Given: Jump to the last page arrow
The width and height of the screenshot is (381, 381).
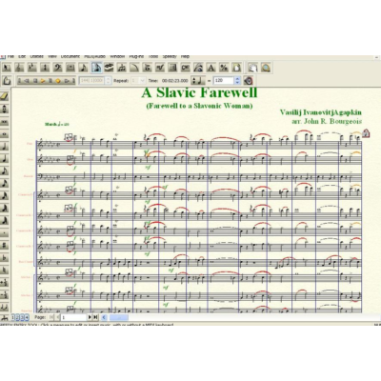Looking at the screenshot, I should click(x=95, y=317).
